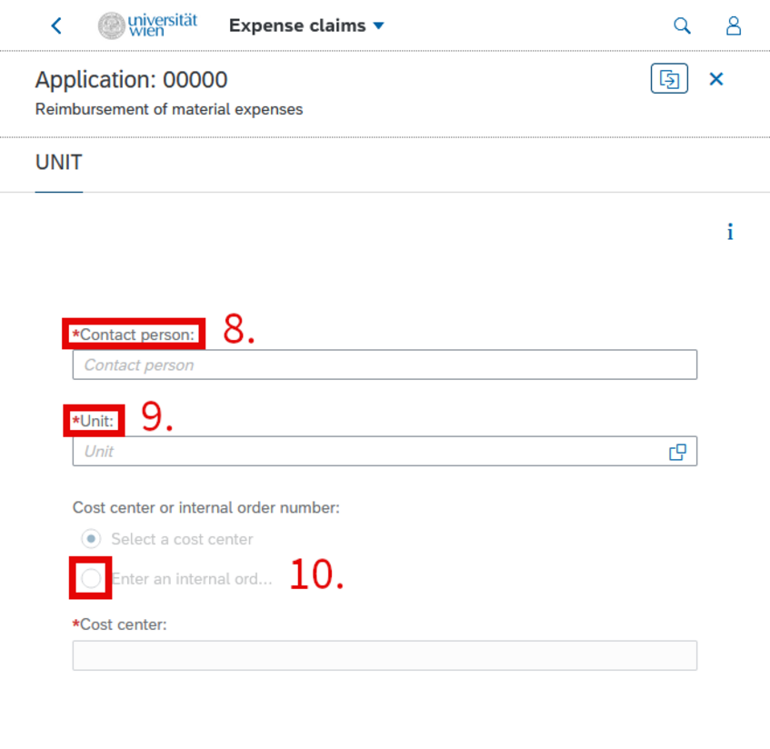Open the Unit value help icon
770x749 pixels.
point(677,452)
